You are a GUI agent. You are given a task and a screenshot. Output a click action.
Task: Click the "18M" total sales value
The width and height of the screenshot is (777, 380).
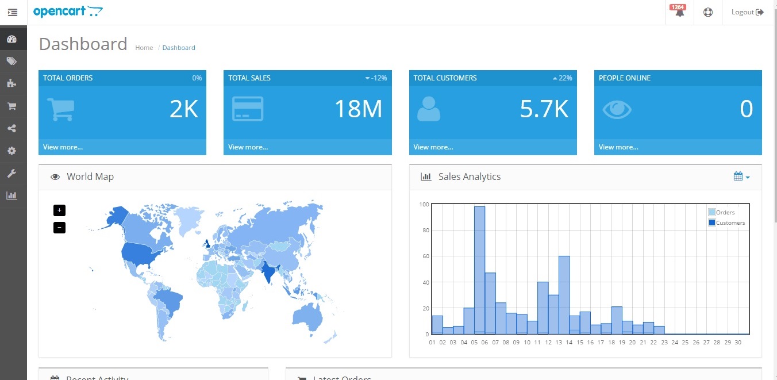tap(358, 109)
